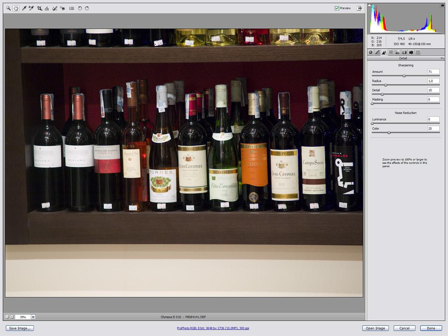
Task: Select the Hand tool
Action: 16,8
